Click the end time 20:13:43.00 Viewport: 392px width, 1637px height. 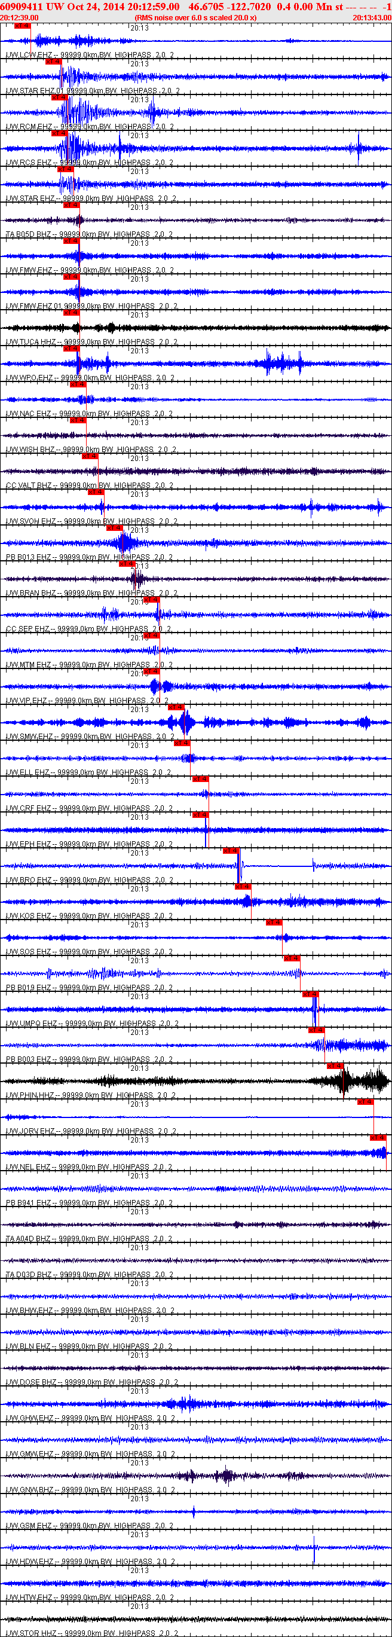372,18
